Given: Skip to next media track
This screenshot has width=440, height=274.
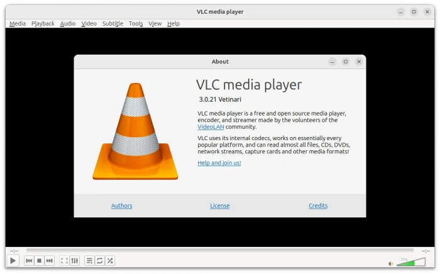Looking at the screenshot, I should click(x=49, y=261).
